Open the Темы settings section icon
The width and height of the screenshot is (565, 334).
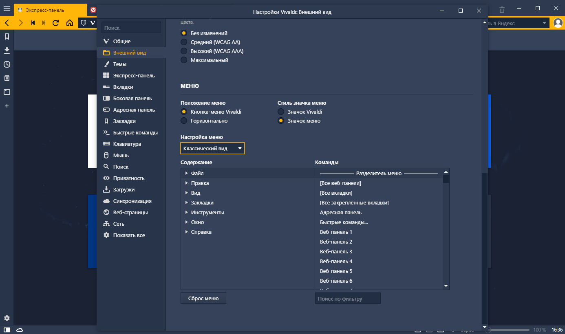pyautogui.click(x=107, y=64)
